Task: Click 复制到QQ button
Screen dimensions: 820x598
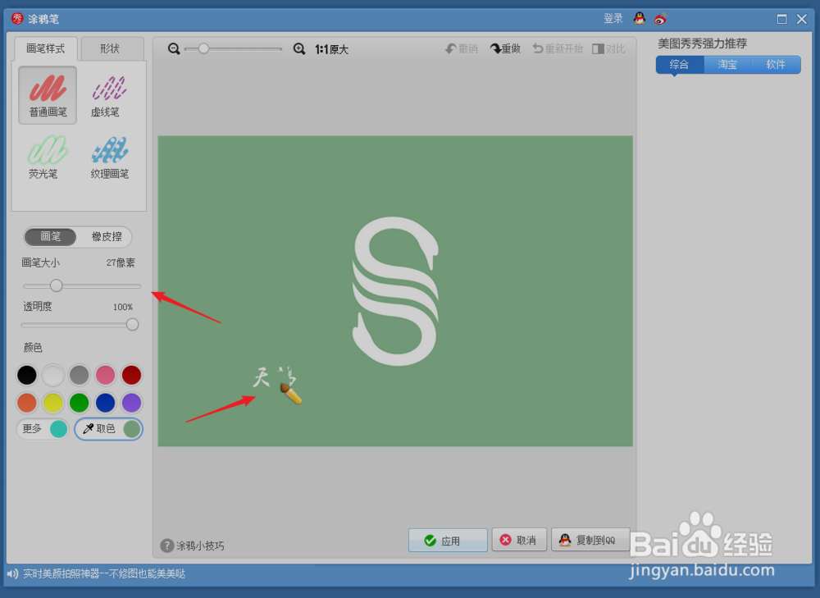Action: [590, 540]
